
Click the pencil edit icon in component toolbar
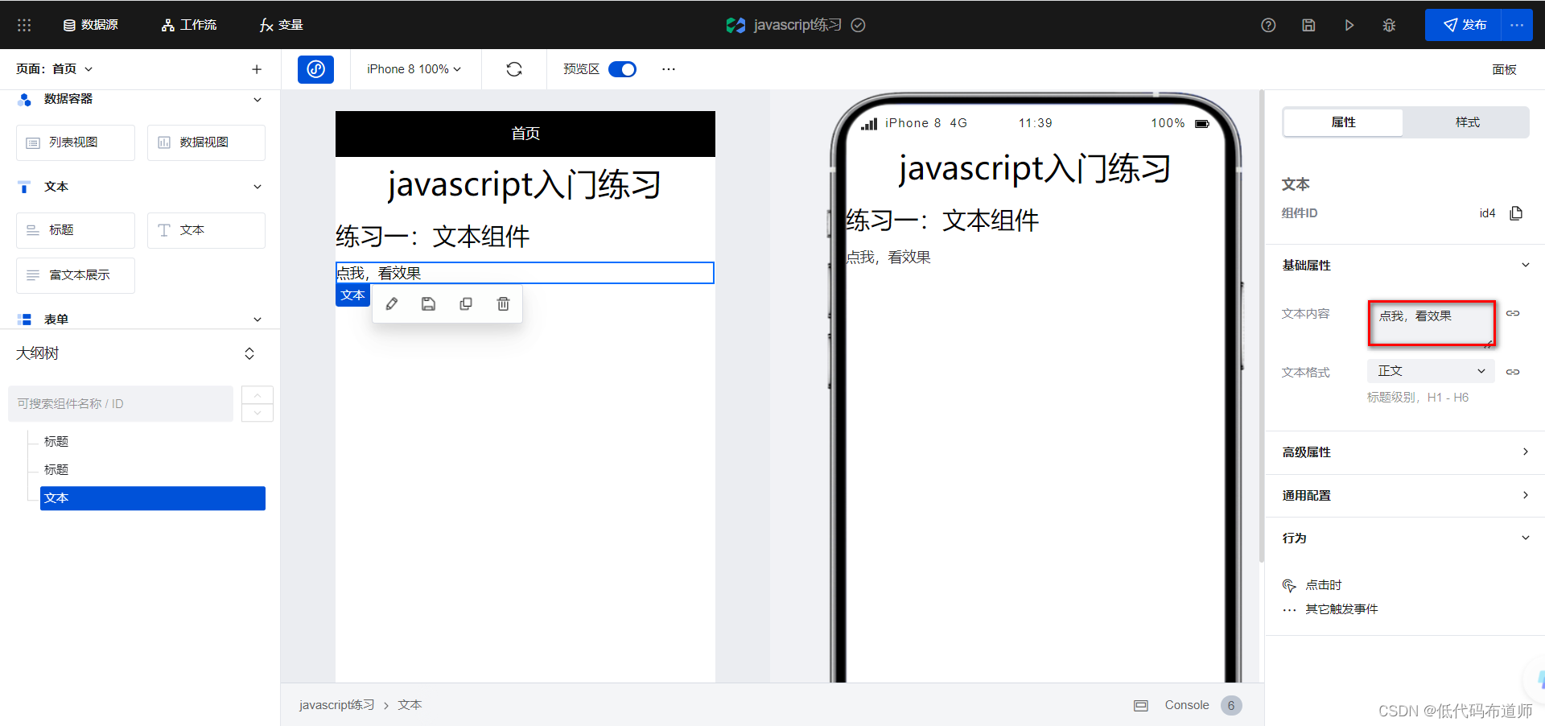pos(392,304)
